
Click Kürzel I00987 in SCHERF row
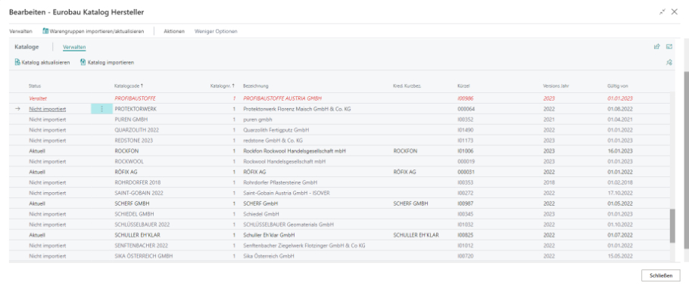(x=466, y=204)
